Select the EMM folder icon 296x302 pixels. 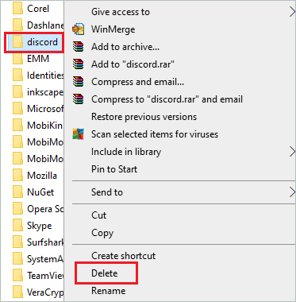point(18,59)
